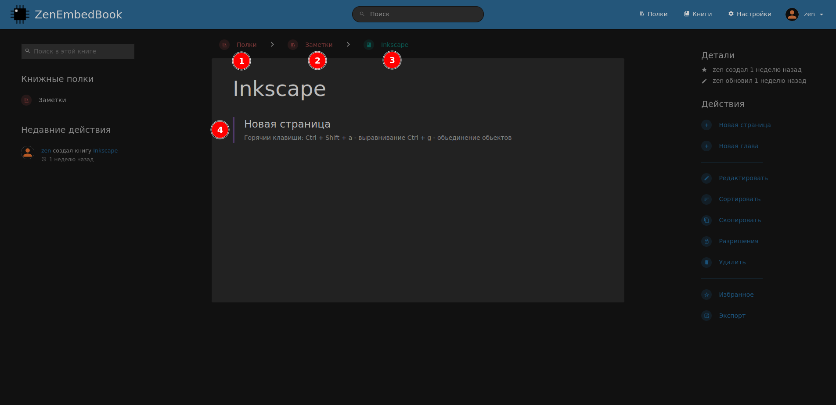Click the plus icon for Новая глава
The image size is (836, 405).
706,146
